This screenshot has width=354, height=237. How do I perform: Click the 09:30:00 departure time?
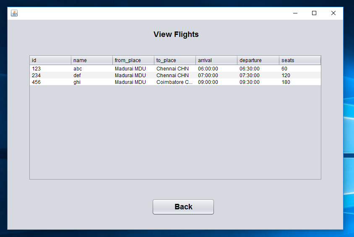coord(258,82)
